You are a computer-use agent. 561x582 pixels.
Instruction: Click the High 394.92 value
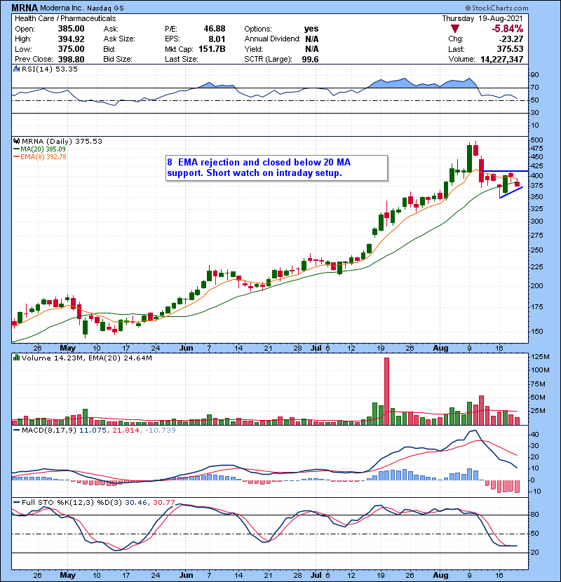(71, 39)
